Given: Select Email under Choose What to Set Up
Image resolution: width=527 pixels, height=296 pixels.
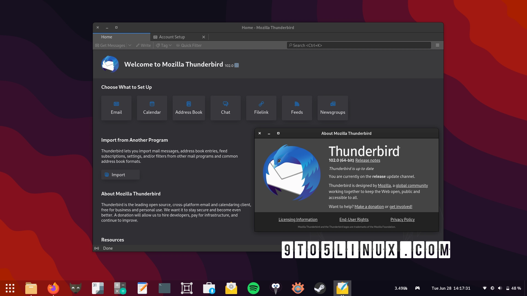Looking at the screenshot, I should click(x=116, y=108).
